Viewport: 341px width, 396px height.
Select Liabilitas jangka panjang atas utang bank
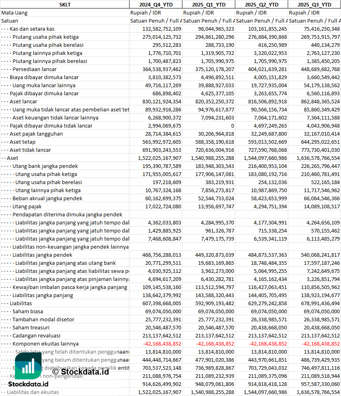(65, 263)
